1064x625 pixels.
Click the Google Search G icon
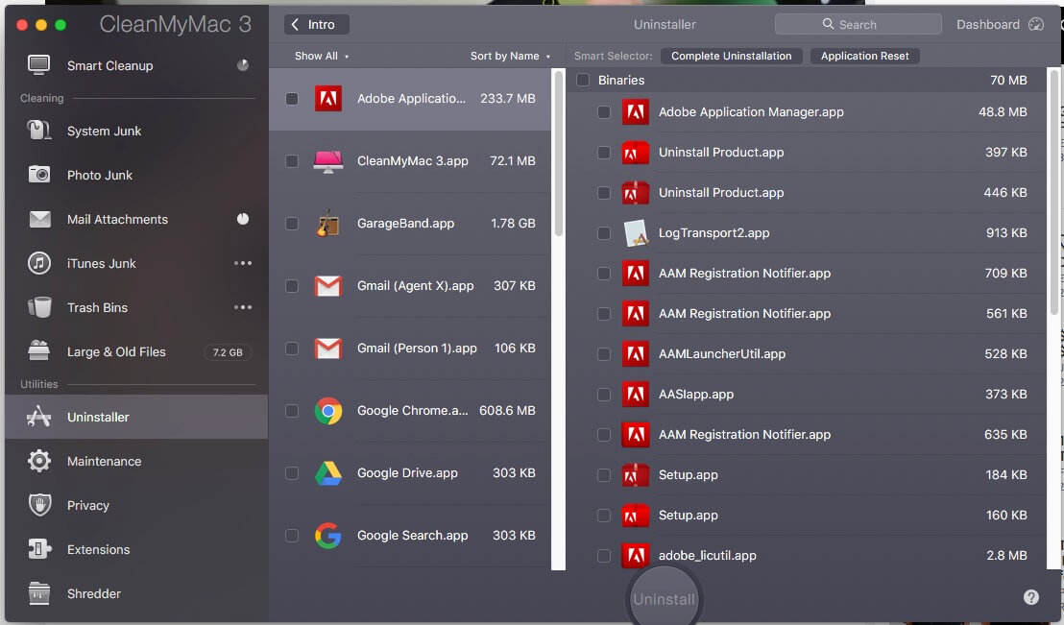(327, 536)
